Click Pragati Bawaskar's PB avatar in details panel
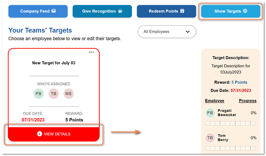 210,113
